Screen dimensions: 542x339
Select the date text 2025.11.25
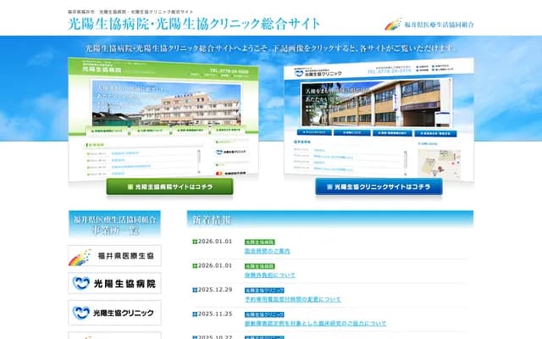(215, 314)
